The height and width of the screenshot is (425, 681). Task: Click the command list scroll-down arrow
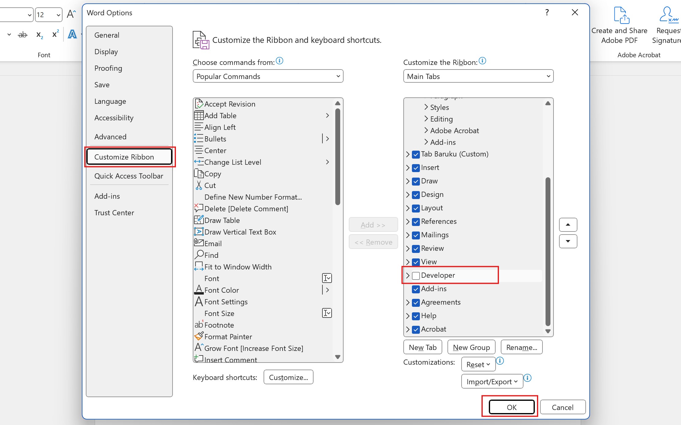337,357
